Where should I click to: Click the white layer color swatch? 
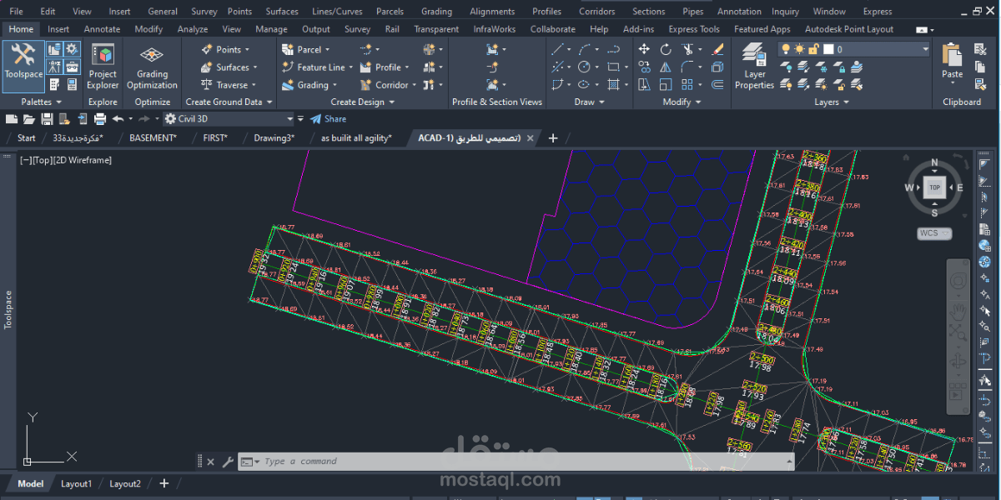(x=828, y=49)
